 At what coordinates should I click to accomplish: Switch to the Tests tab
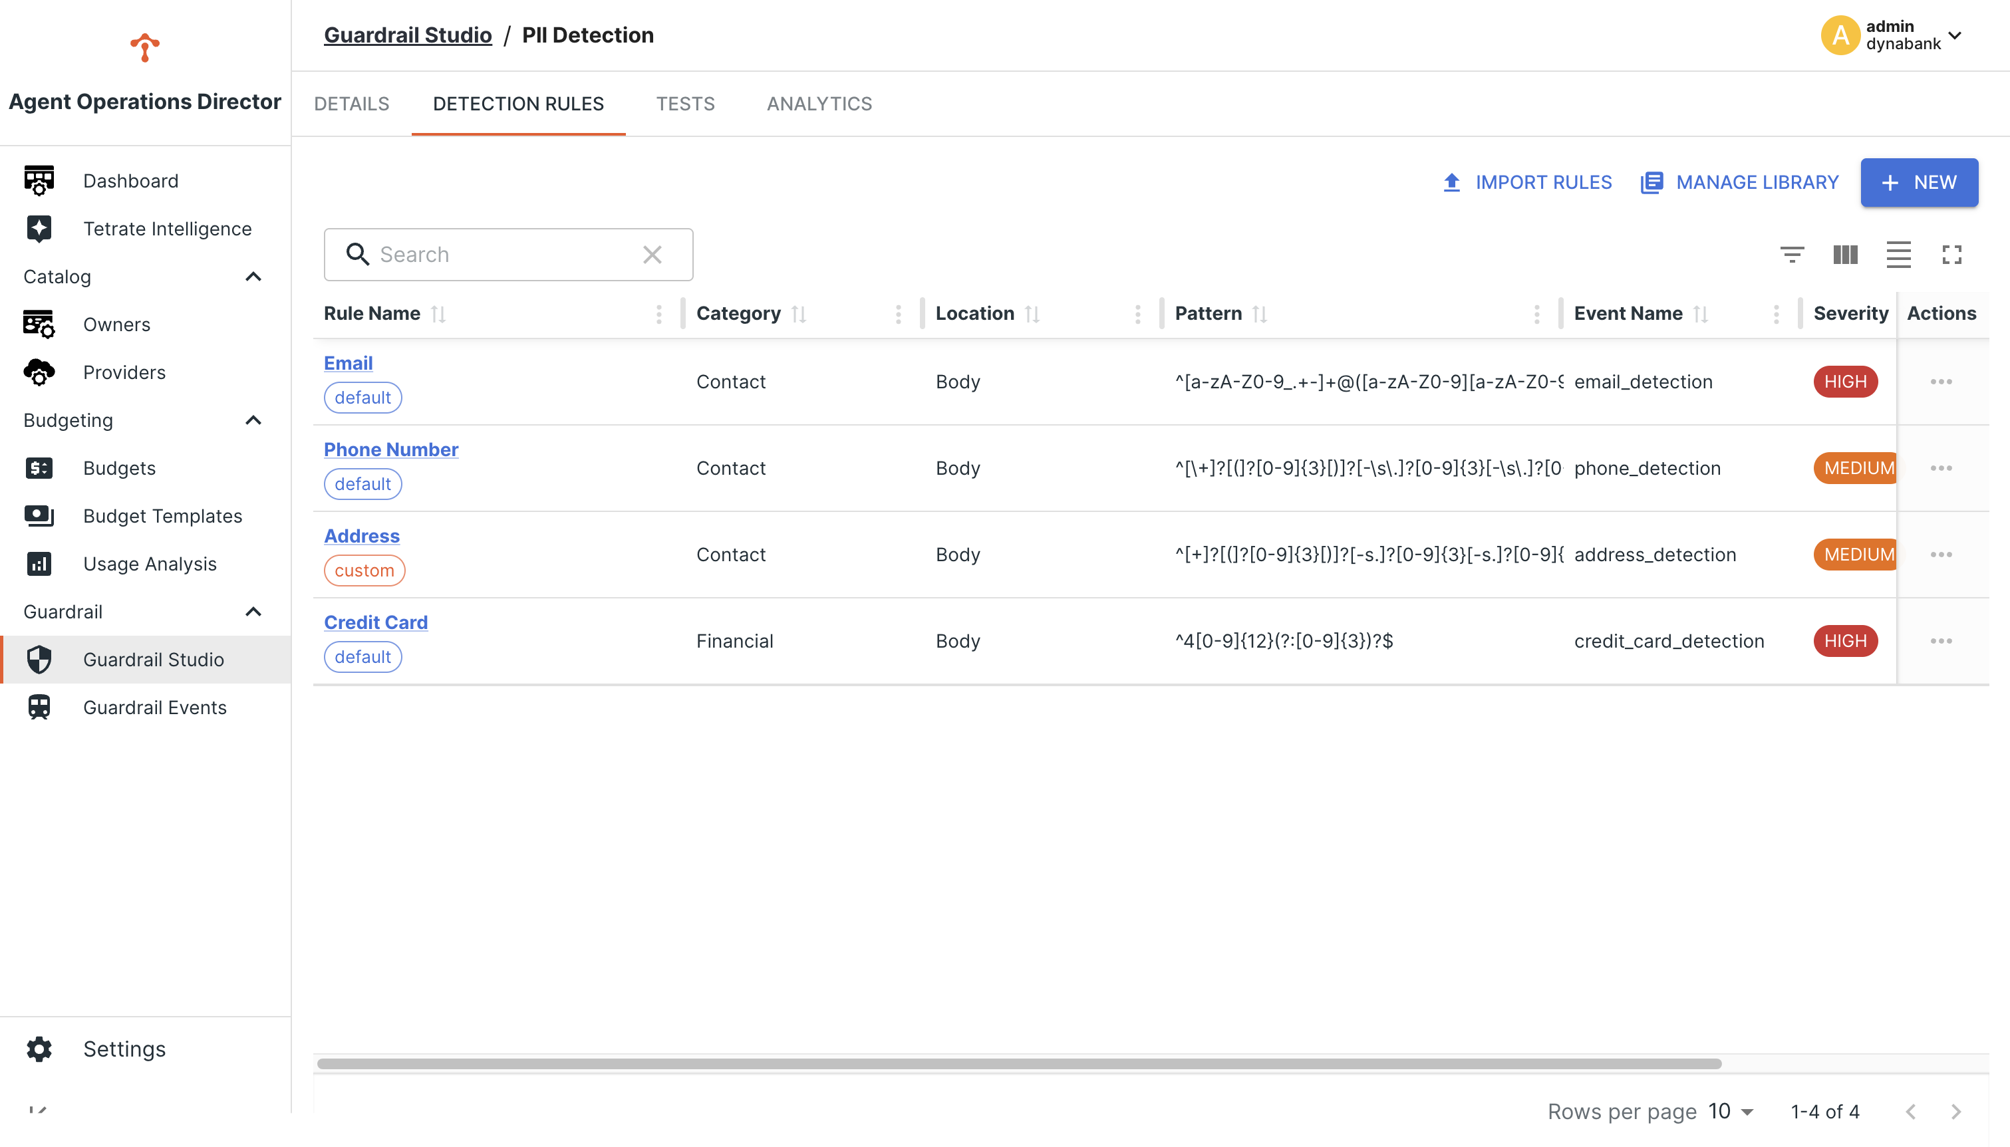tap(686, 103)
